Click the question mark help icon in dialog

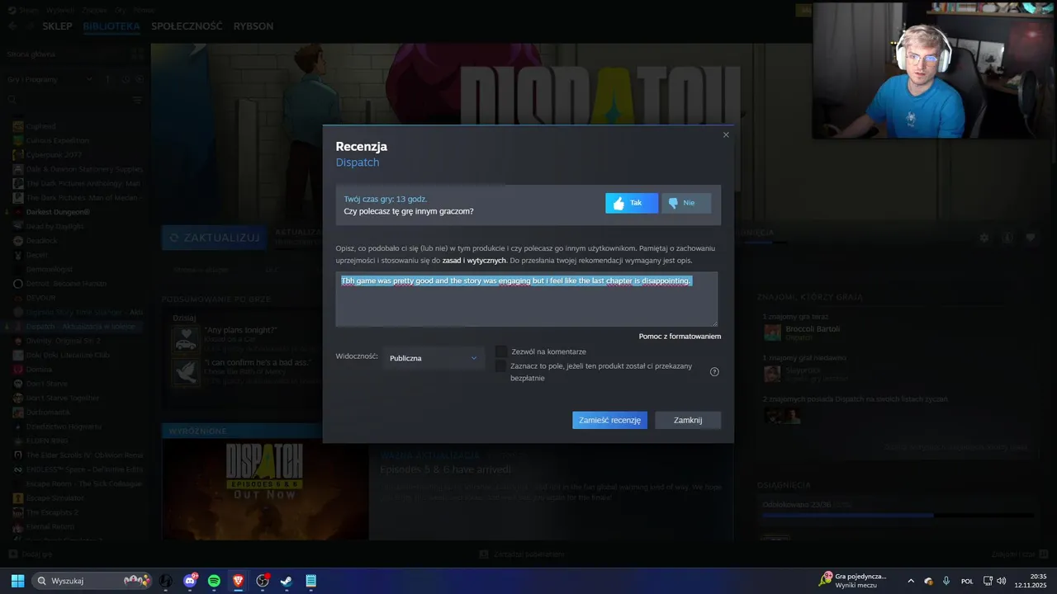714,372
